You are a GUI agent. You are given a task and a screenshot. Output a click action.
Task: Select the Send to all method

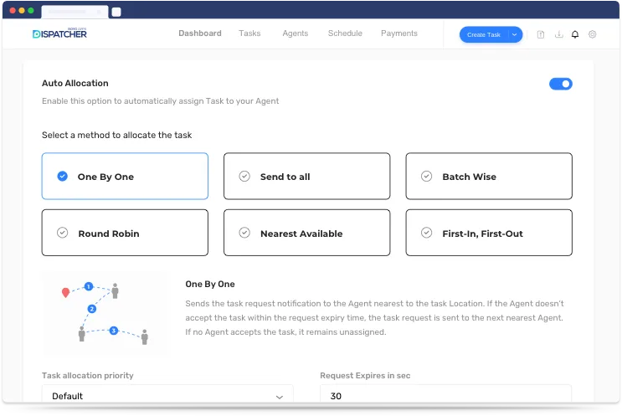point(306,177)
